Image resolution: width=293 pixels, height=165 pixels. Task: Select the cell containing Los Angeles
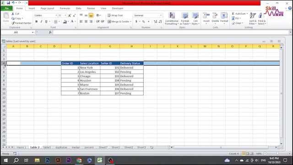[90, 72]
